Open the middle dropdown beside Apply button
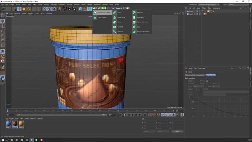The width and height of the screenshot is (252, 142). [163, 131]
